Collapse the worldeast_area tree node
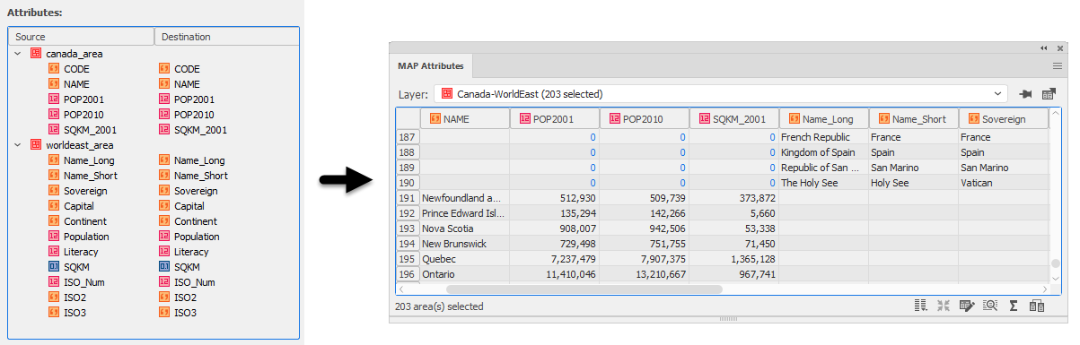The height and width of the screenshot is (345, 1080). 18,144
